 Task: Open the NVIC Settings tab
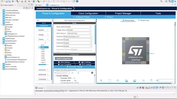point(85,65)
